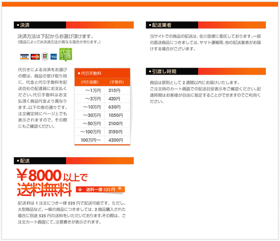Image resolution: width=280 pixels, height=241 pixels.
Task: Click the American Express card icon
Action: pos(54,57)
